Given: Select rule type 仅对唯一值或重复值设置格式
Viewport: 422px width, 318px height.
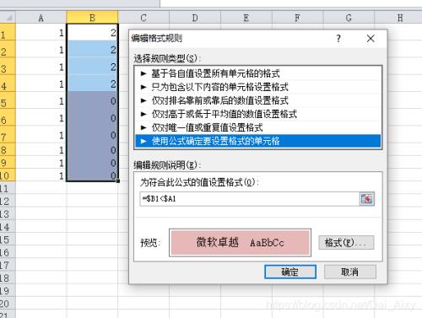Looking at the screenshot, I should click(x=257, y=127).
